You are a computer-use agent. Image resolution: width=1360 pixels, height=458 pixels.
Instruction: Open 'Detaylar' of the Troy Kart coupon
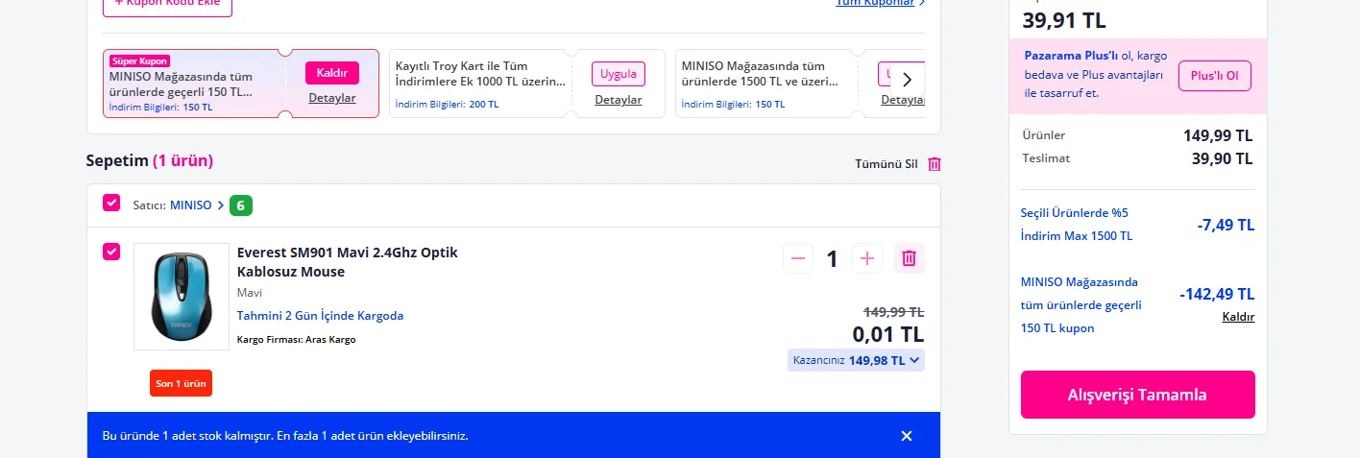click(x=619, y=100)
